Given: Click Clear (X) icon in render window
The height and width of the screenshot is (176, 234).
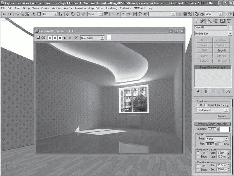Looking at the screenshot, I should click(76, 38).
